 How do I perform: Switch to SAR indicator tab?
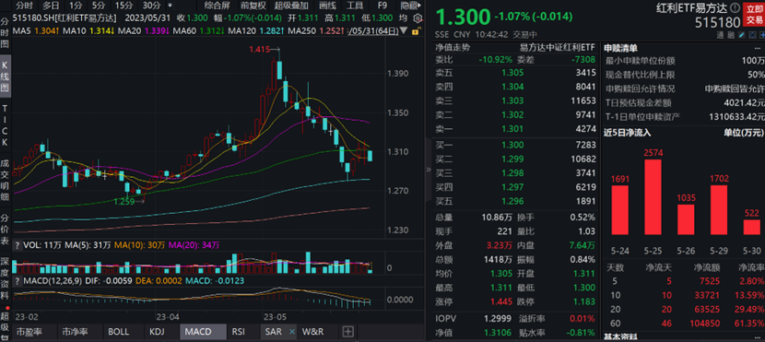tap(273, 332)
